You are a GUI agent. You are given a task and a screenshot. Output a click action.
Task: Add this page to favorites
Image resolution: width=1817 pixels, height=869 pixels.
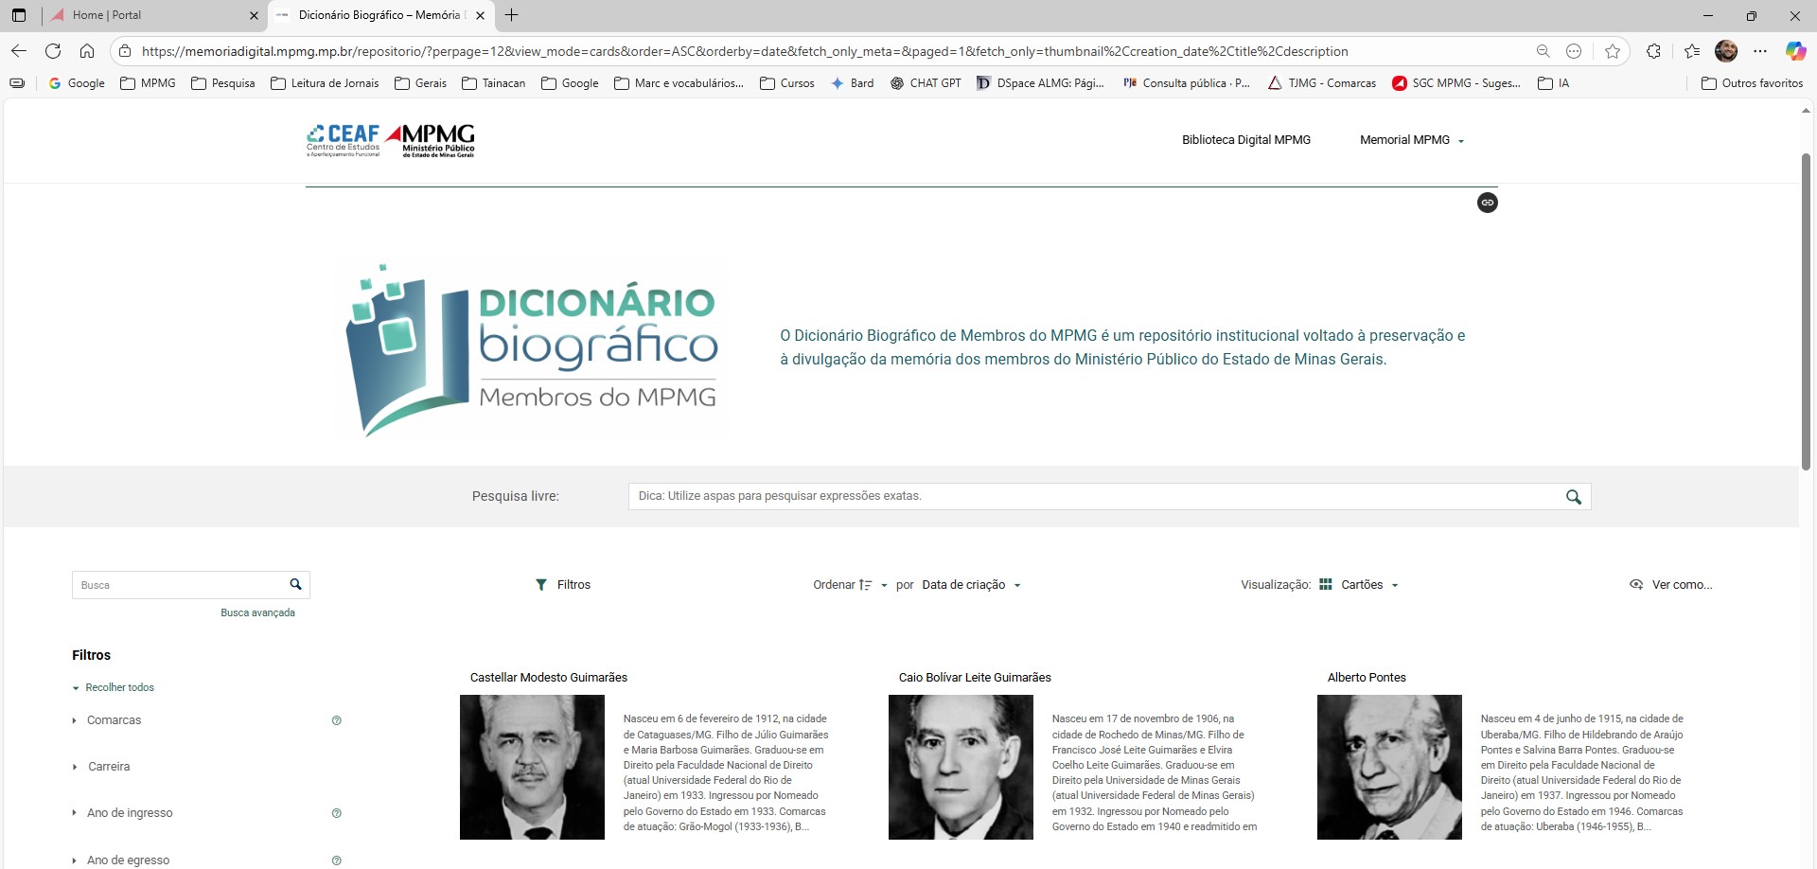click(1613, 51)
